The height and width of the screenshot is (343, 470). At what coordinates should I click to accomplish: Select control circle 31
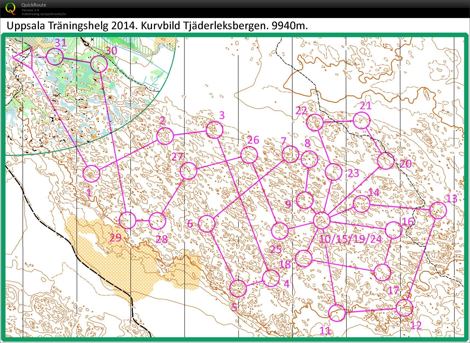click(x=55, y=57)
